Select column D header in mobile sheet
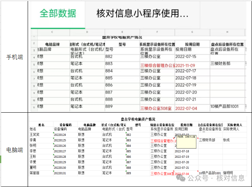Screen dimensions: 252x187 [x=87, y=32]
